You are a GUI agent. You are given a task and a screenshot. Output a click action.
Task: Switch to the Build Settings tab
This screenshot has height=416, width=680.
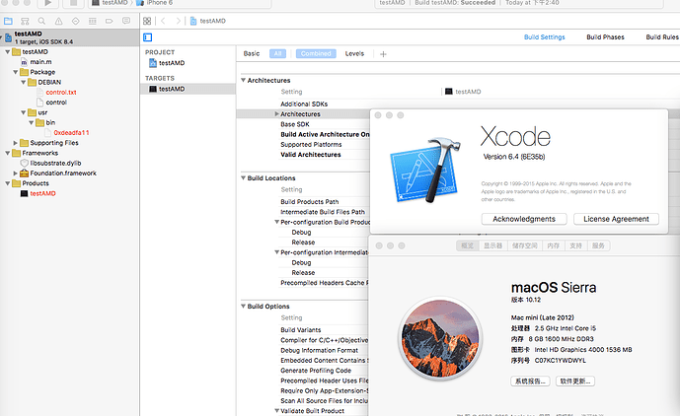click(x=544, y=37)
